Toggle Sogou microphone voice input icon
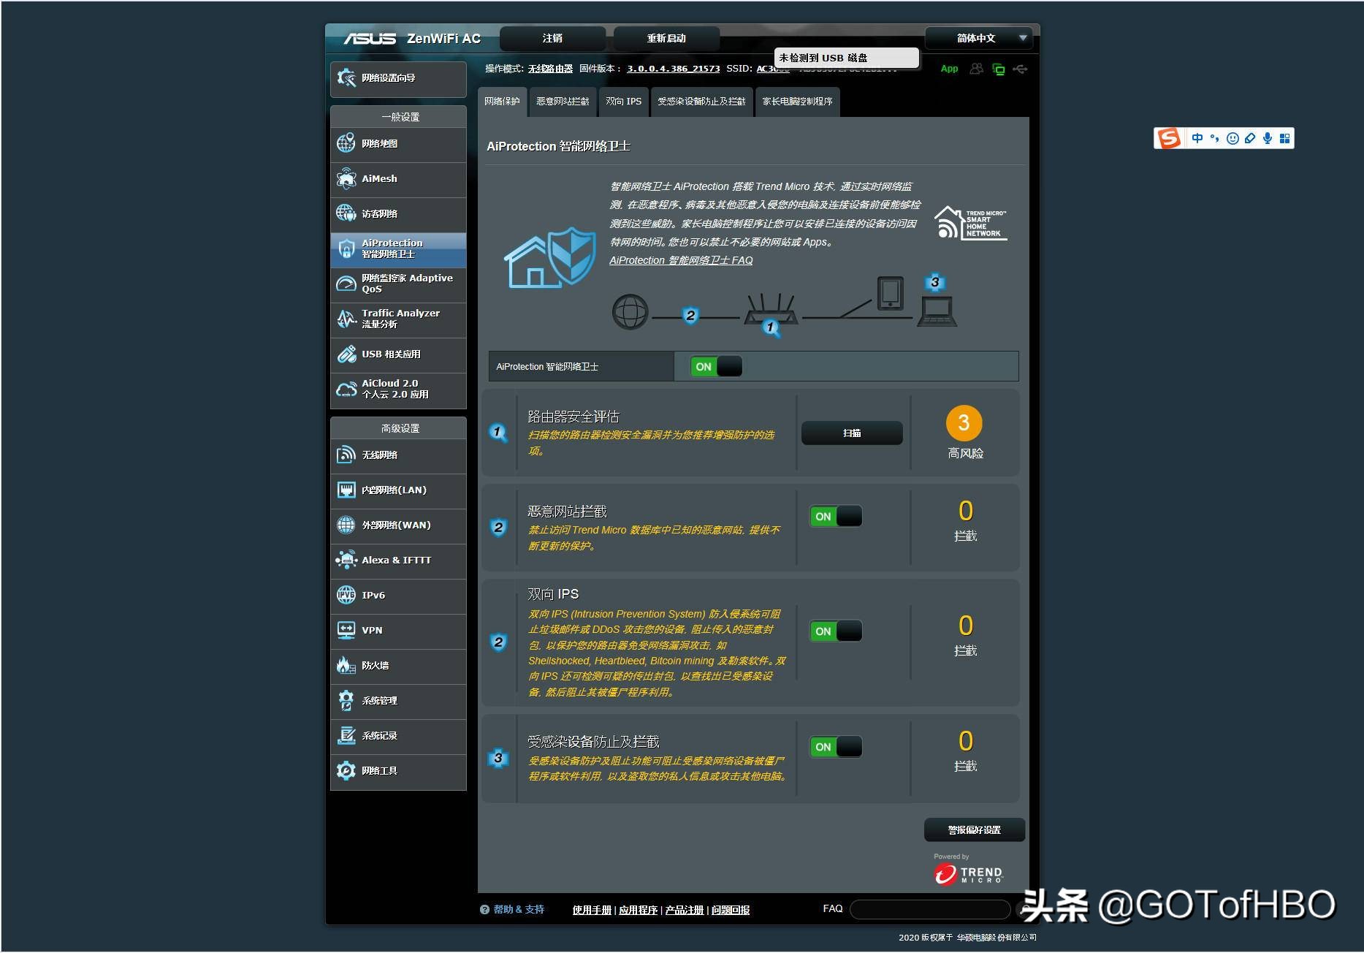1364x953 pixels. tap(1268, 138)
